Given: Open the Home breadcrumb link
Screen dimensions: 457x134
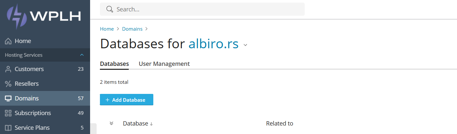Looking at the screenshot, I should point(107,29).
